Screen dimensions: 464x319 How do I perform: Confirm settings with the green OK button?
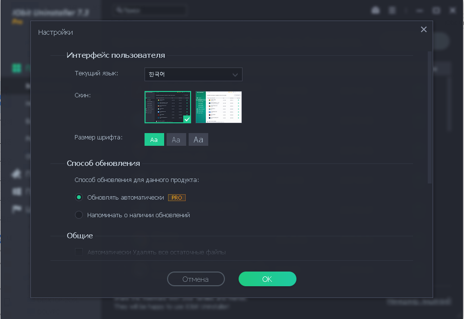tap(267, 279)
